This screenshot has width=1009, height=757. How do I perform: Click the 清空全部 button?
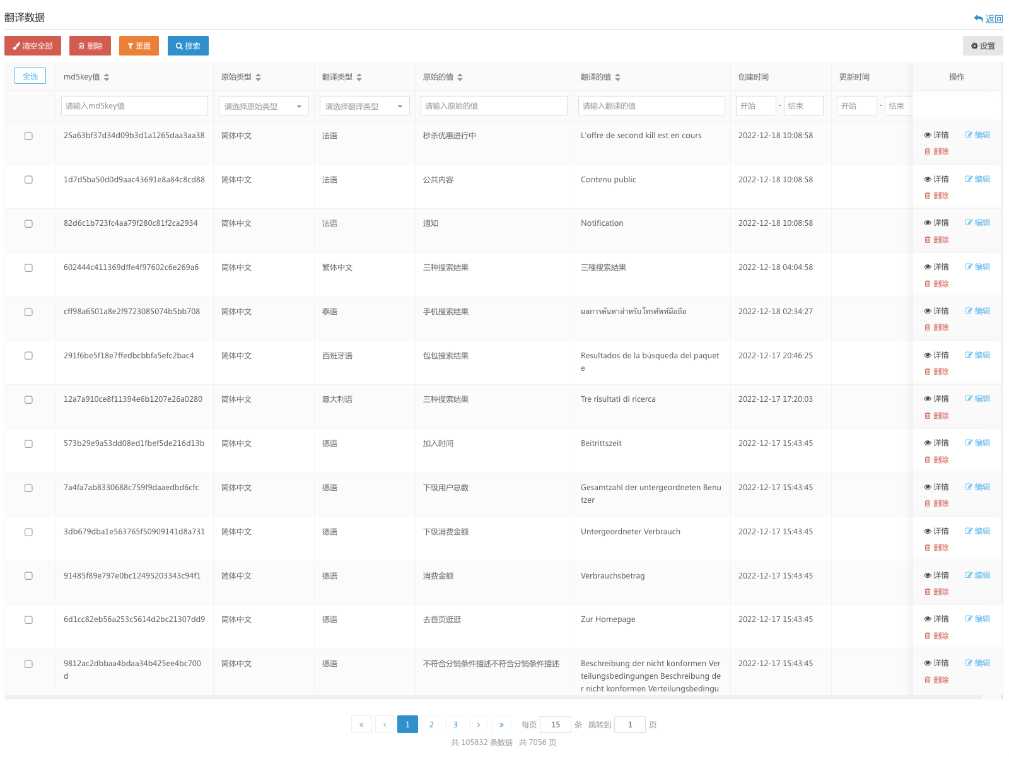pyautogui.click(x=33, y=46)
